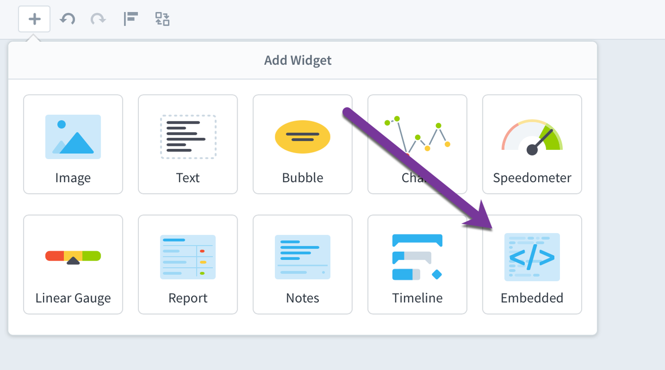This screenshot has width=665, height=370.
Task: Click the plus Add Widget button
Action: click(x=34, y=19)
